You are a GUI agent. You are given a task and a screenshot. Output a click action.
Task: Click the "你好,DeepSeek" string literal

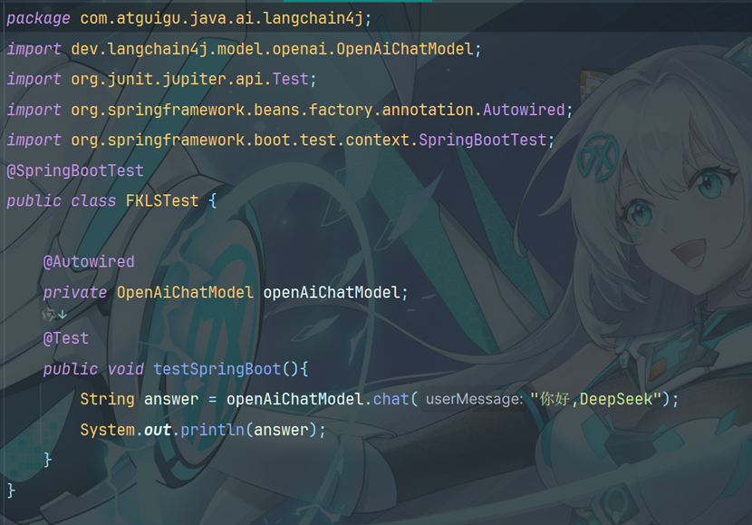pyautogui.click(x=596, y=399)
